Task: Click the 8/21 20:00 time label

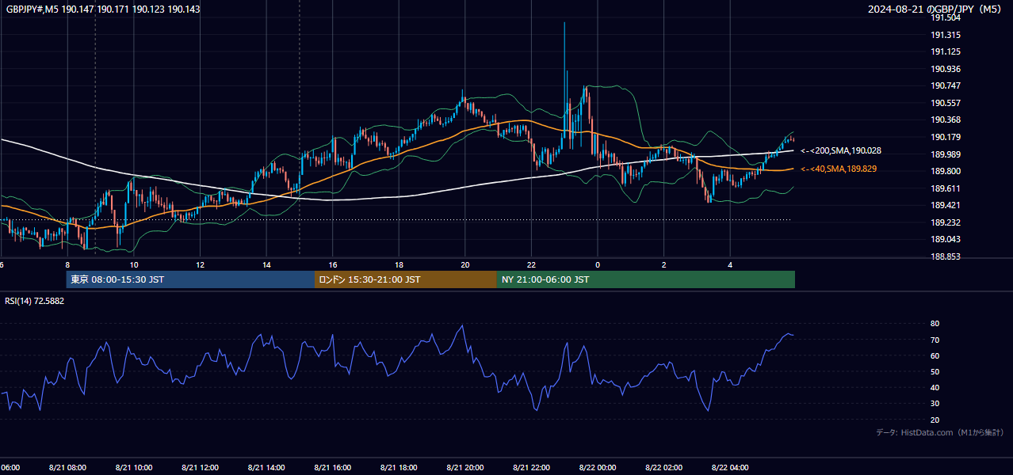Action: point(465,467)
